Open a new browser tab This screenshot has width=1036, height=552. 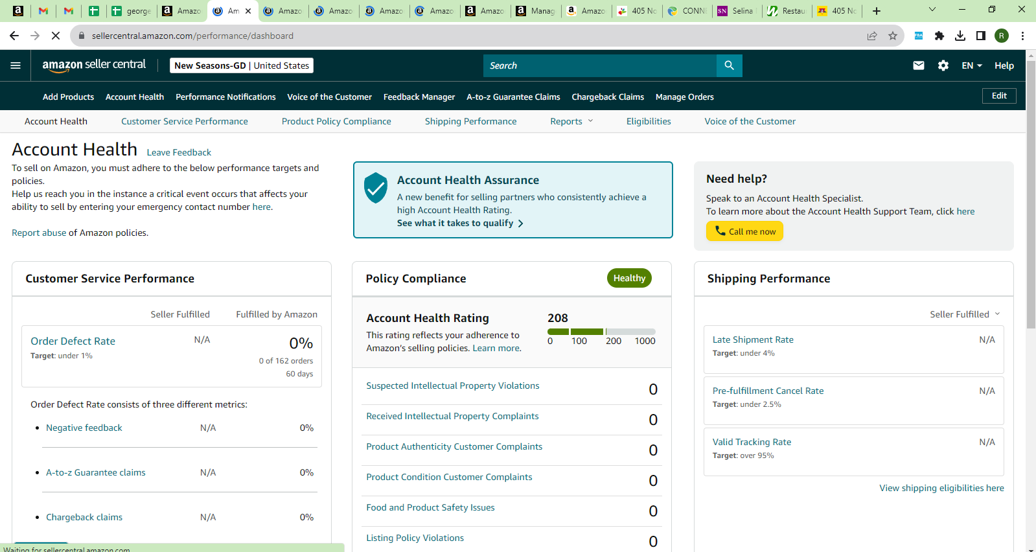(x=877, y=10)
